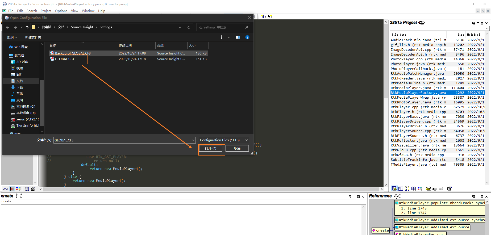Close the Open Configuration File dialog
491x235 pixels.
point(249,18)
